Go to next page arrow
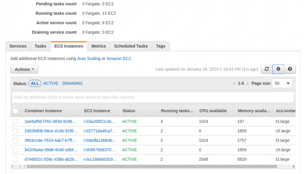This screenshot has height=174, width=305. click(248, 84)
